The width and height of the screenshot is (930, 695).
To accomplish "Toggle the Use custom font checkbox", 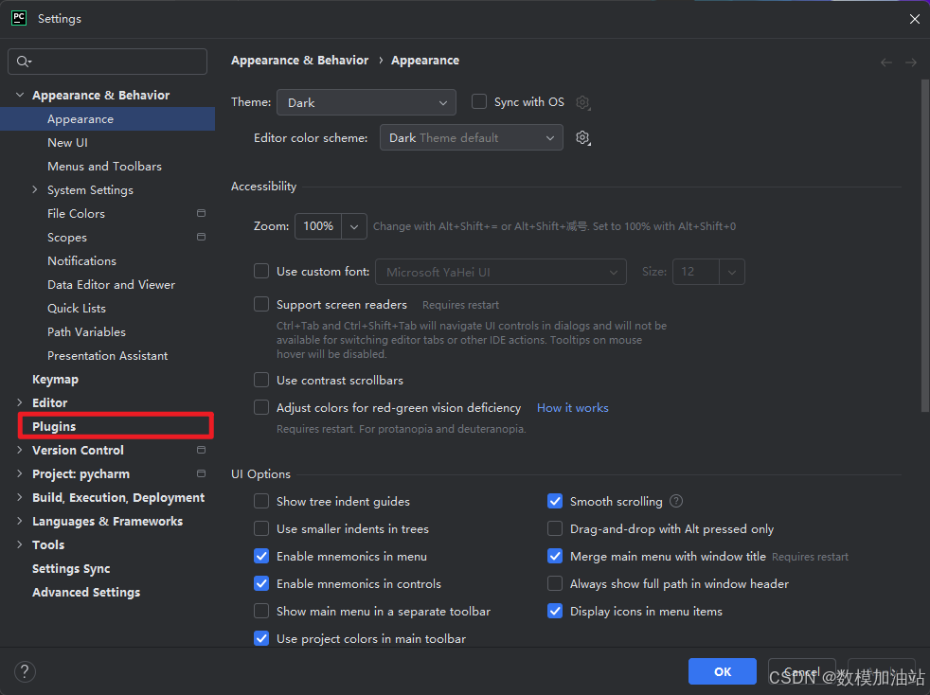I will [261, 272].
